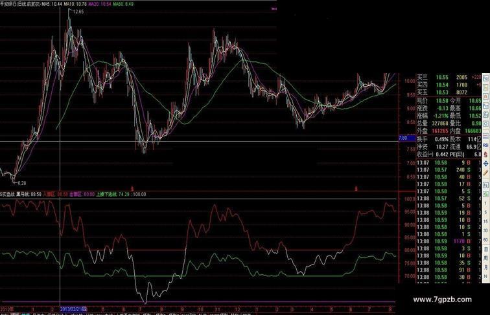Click the 换手 0.49% value
The height and width of the screenshot is (315, 490).
pyautogui.click(x=441, y=139)
